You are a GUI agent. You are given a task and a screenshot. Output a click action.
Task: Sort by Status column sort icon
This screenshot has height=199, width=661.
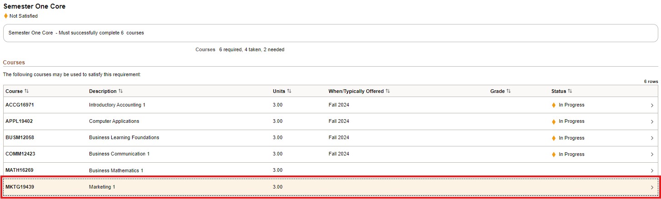pos(570,91)
